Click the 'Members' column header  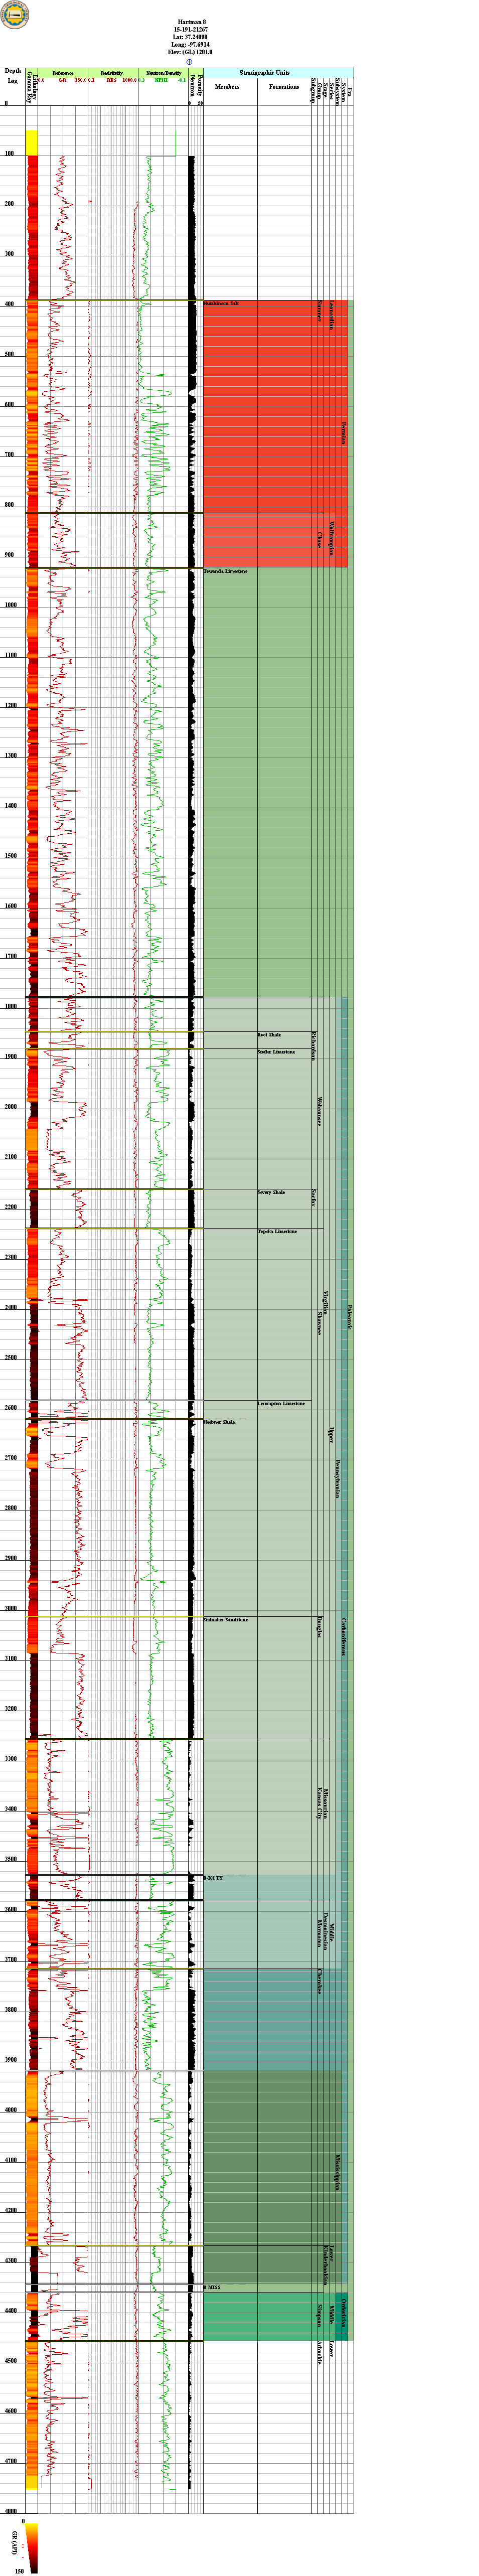point(227,87)
